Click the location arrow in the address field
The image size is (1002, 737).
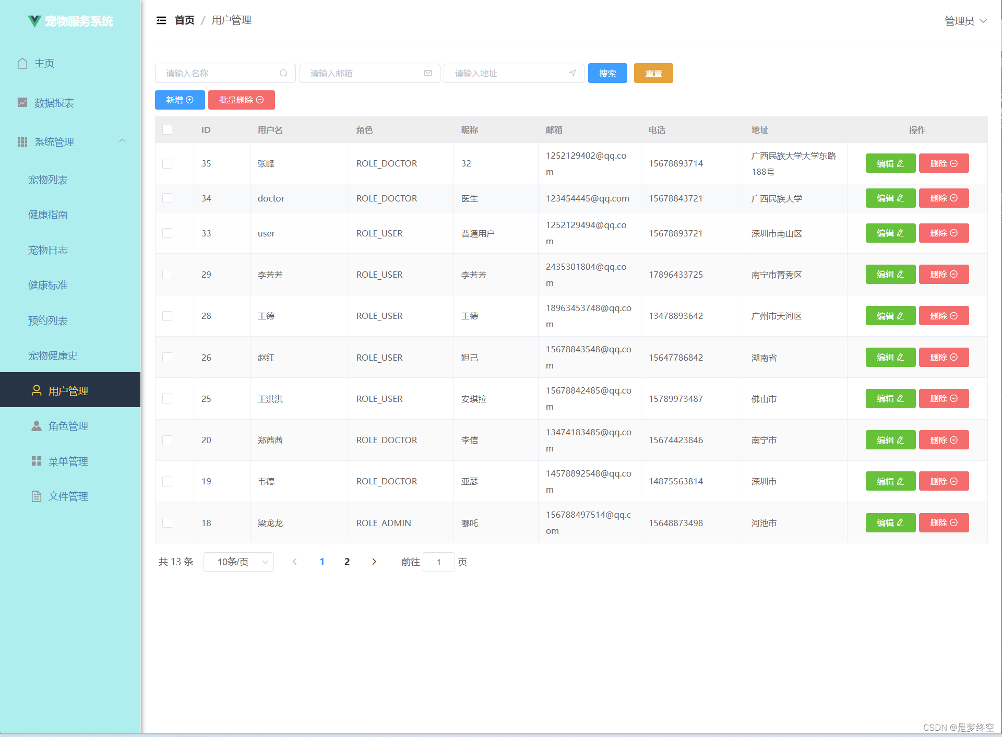571,73
